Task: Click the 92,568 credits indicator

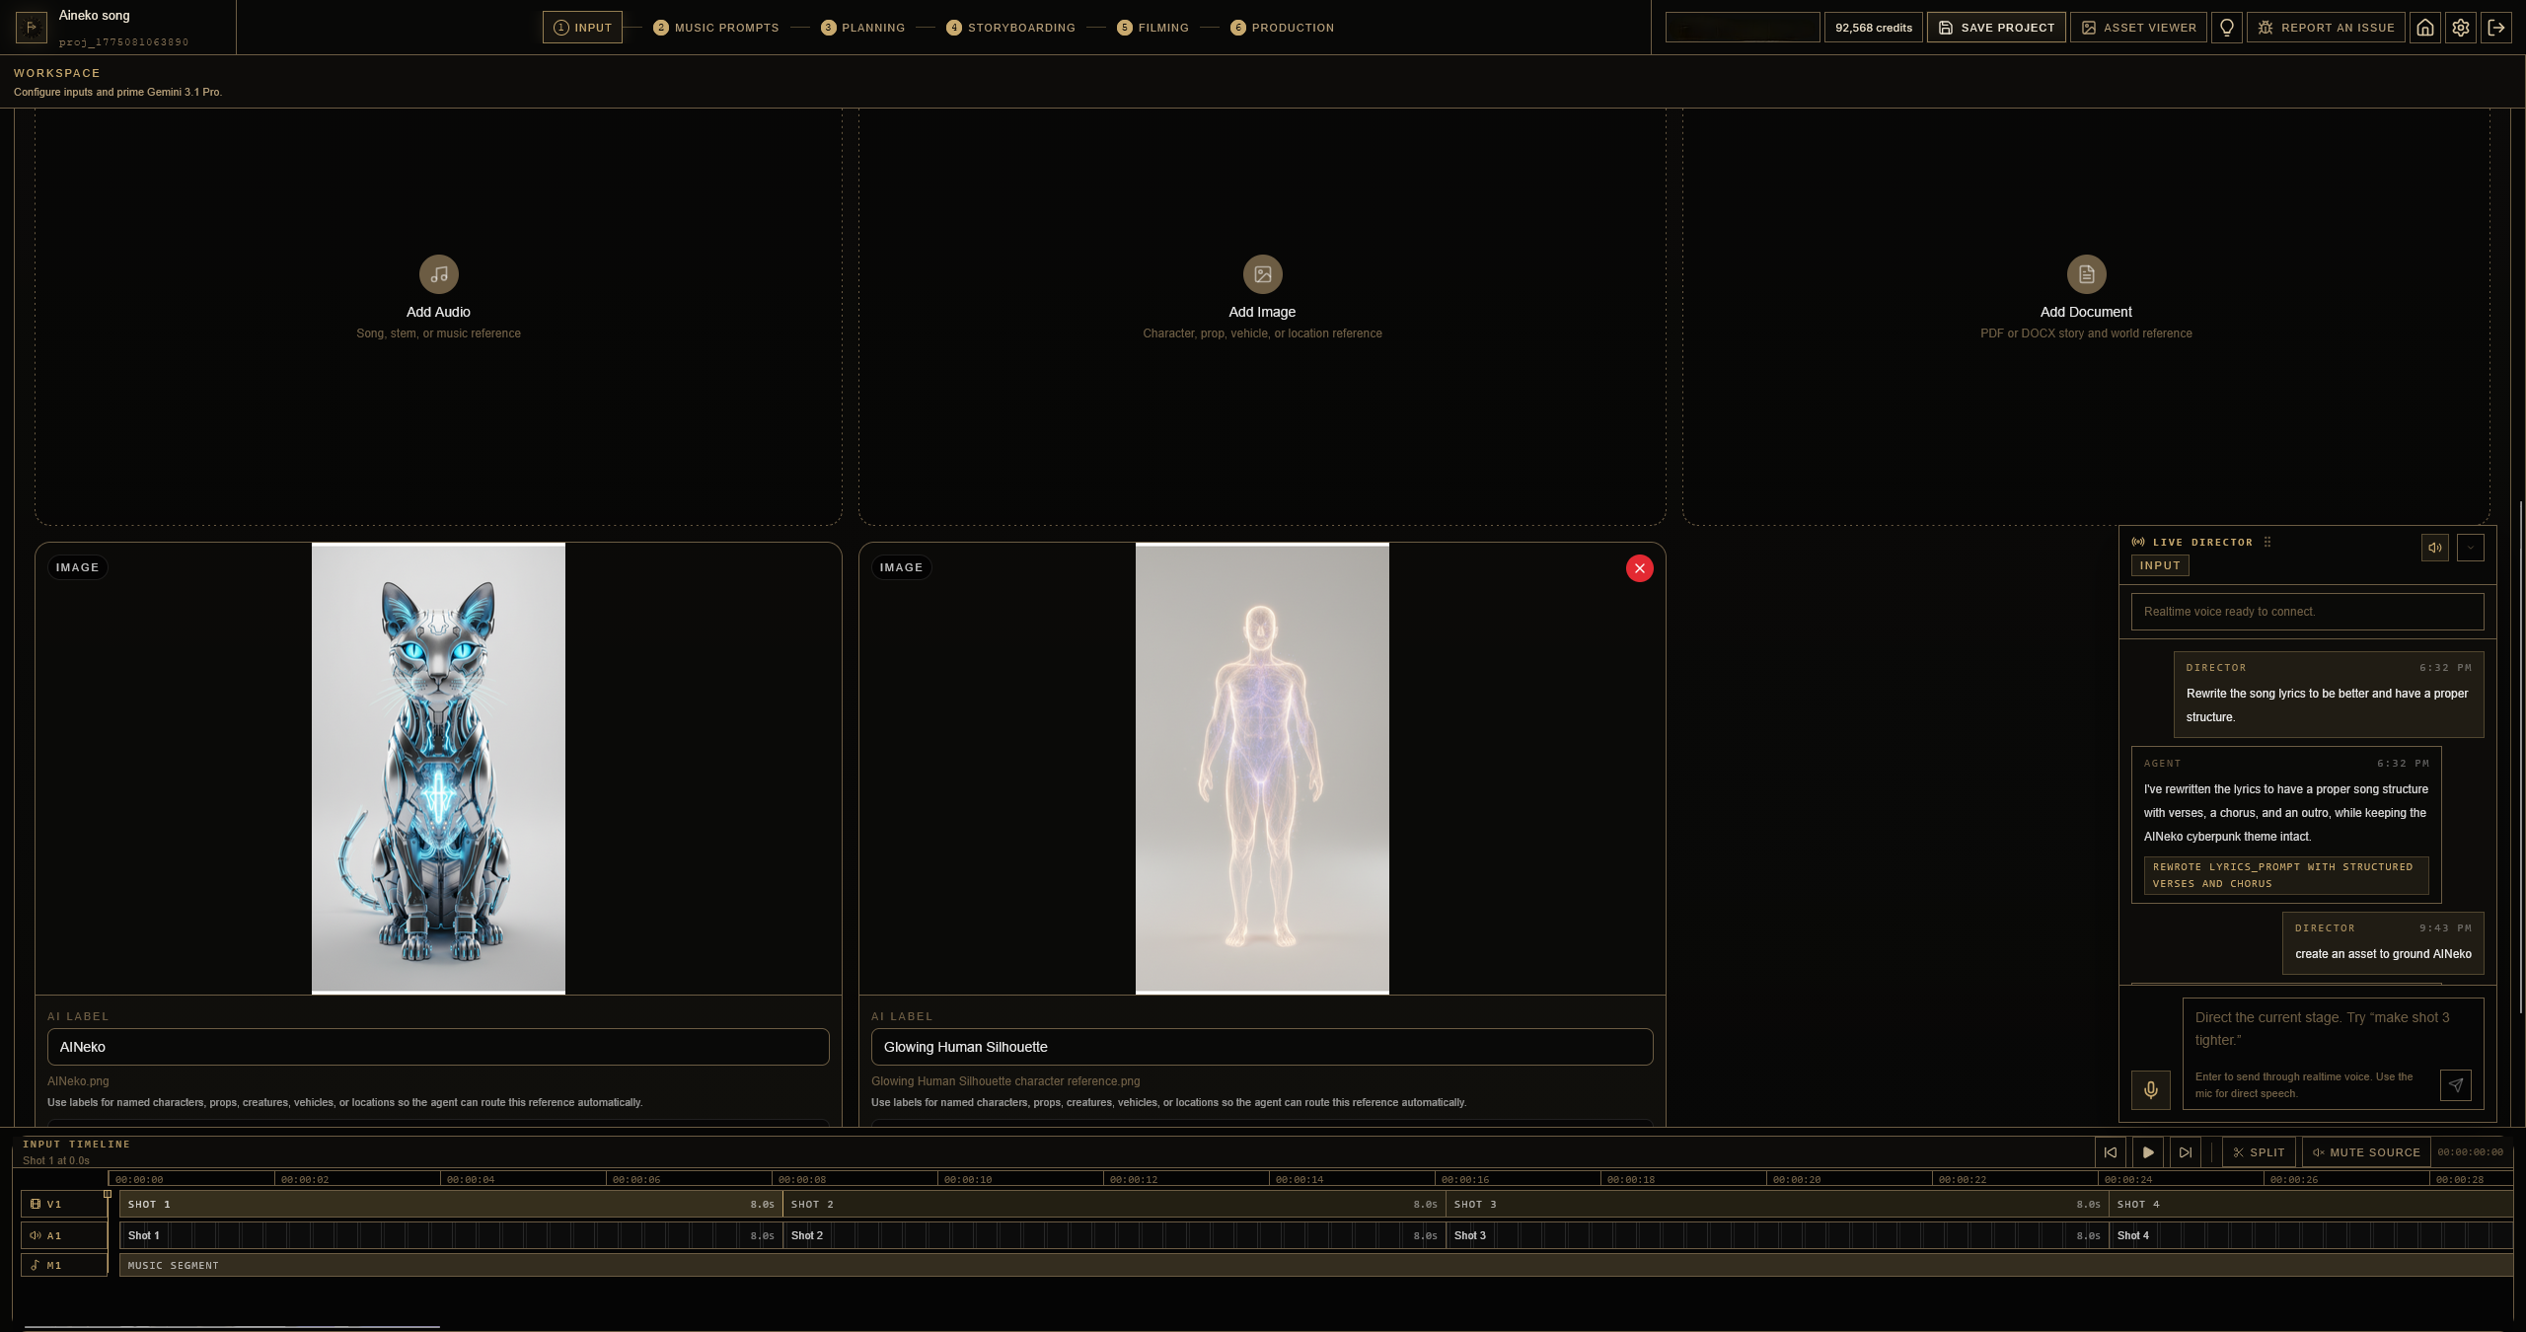Action: tap(1873, 28)
